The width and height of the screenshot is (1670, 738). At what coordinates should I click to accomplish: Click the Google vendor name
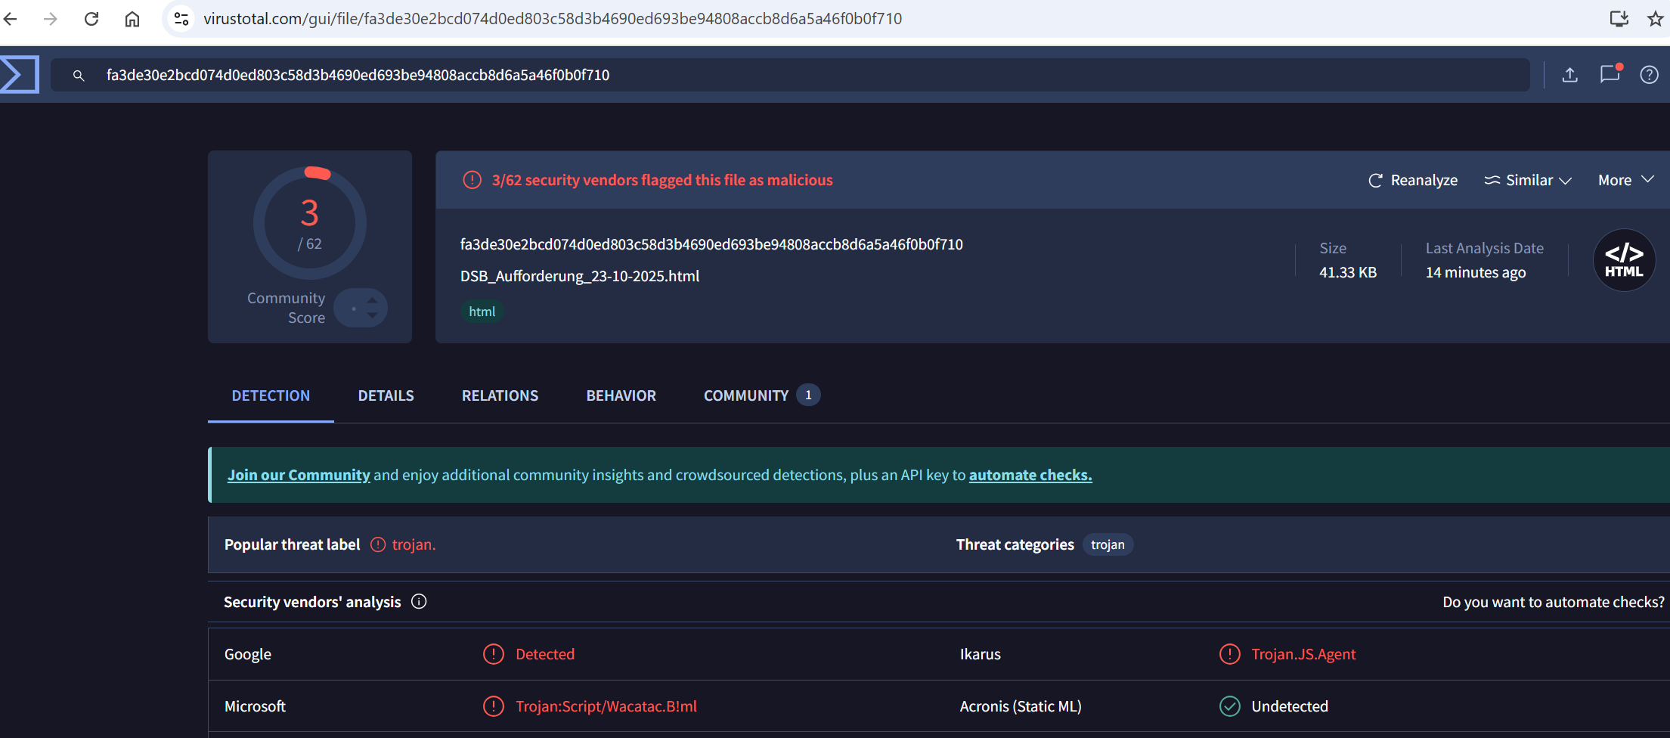(x=248, y=654)
